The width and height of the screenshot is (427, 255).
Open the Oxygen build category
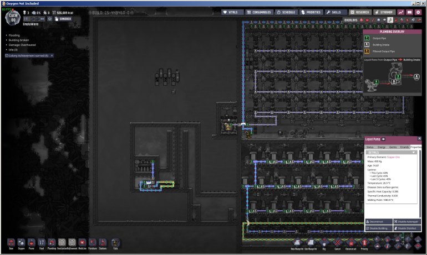21,242
